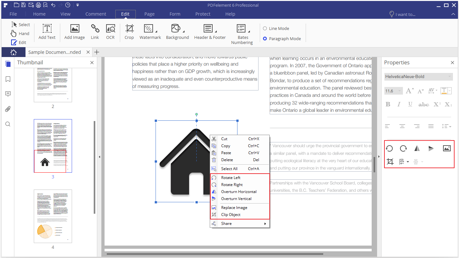
Task: Open a new tab with plus button
Action: coord(97,52)
